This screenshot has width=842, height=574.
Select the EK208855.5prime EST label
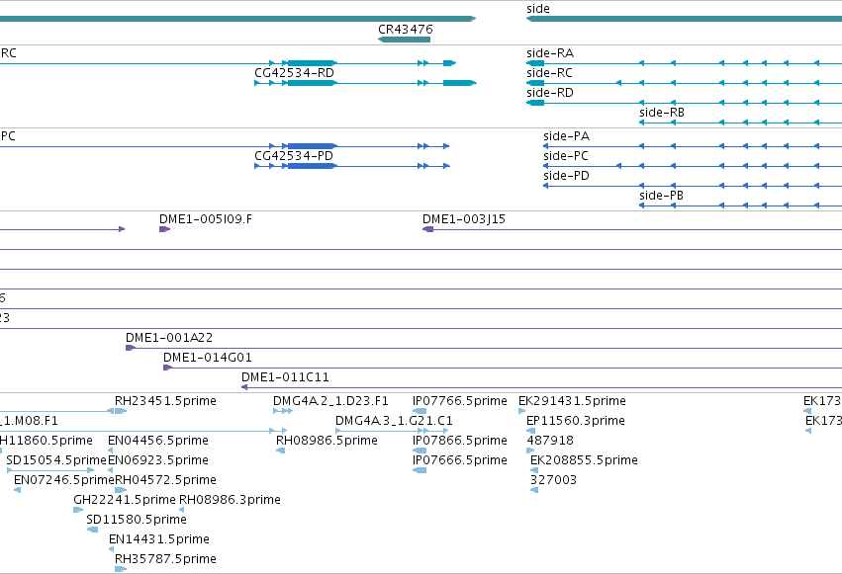coord(584,460)
